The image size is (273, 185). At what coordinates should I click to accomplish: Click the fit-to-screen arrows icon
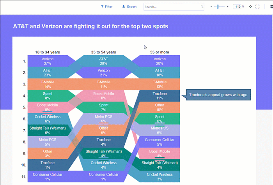pyautogui.click(x=250, y=7)
